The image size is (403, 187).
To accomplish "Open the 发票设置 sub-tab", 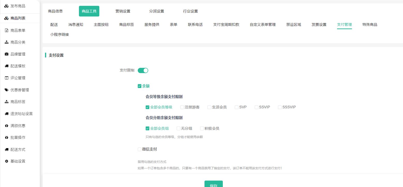I will [319, 25].
